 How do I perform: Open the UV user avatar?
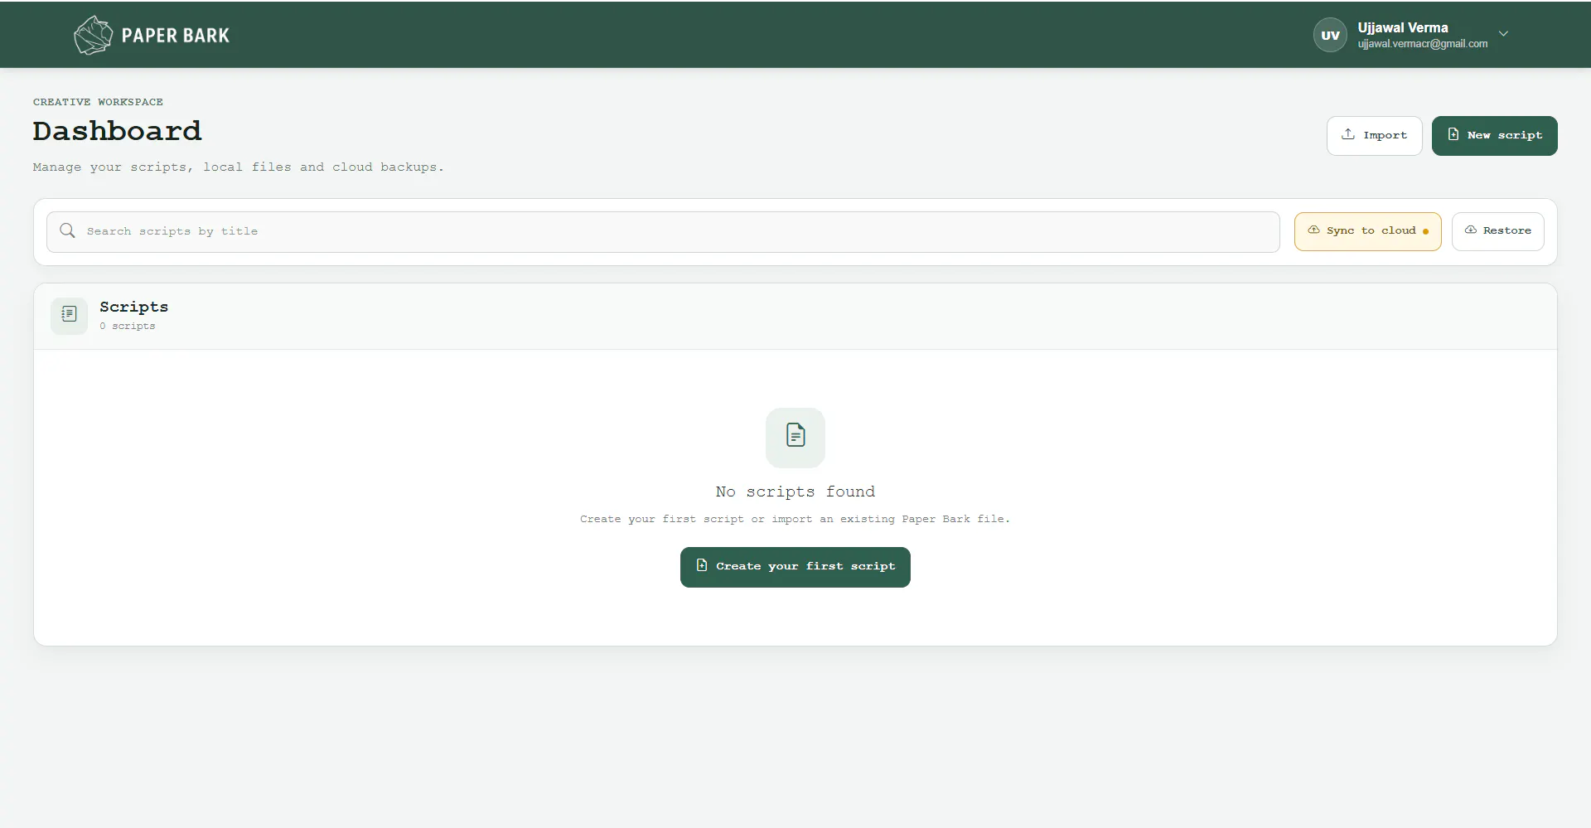(1330, 35)
